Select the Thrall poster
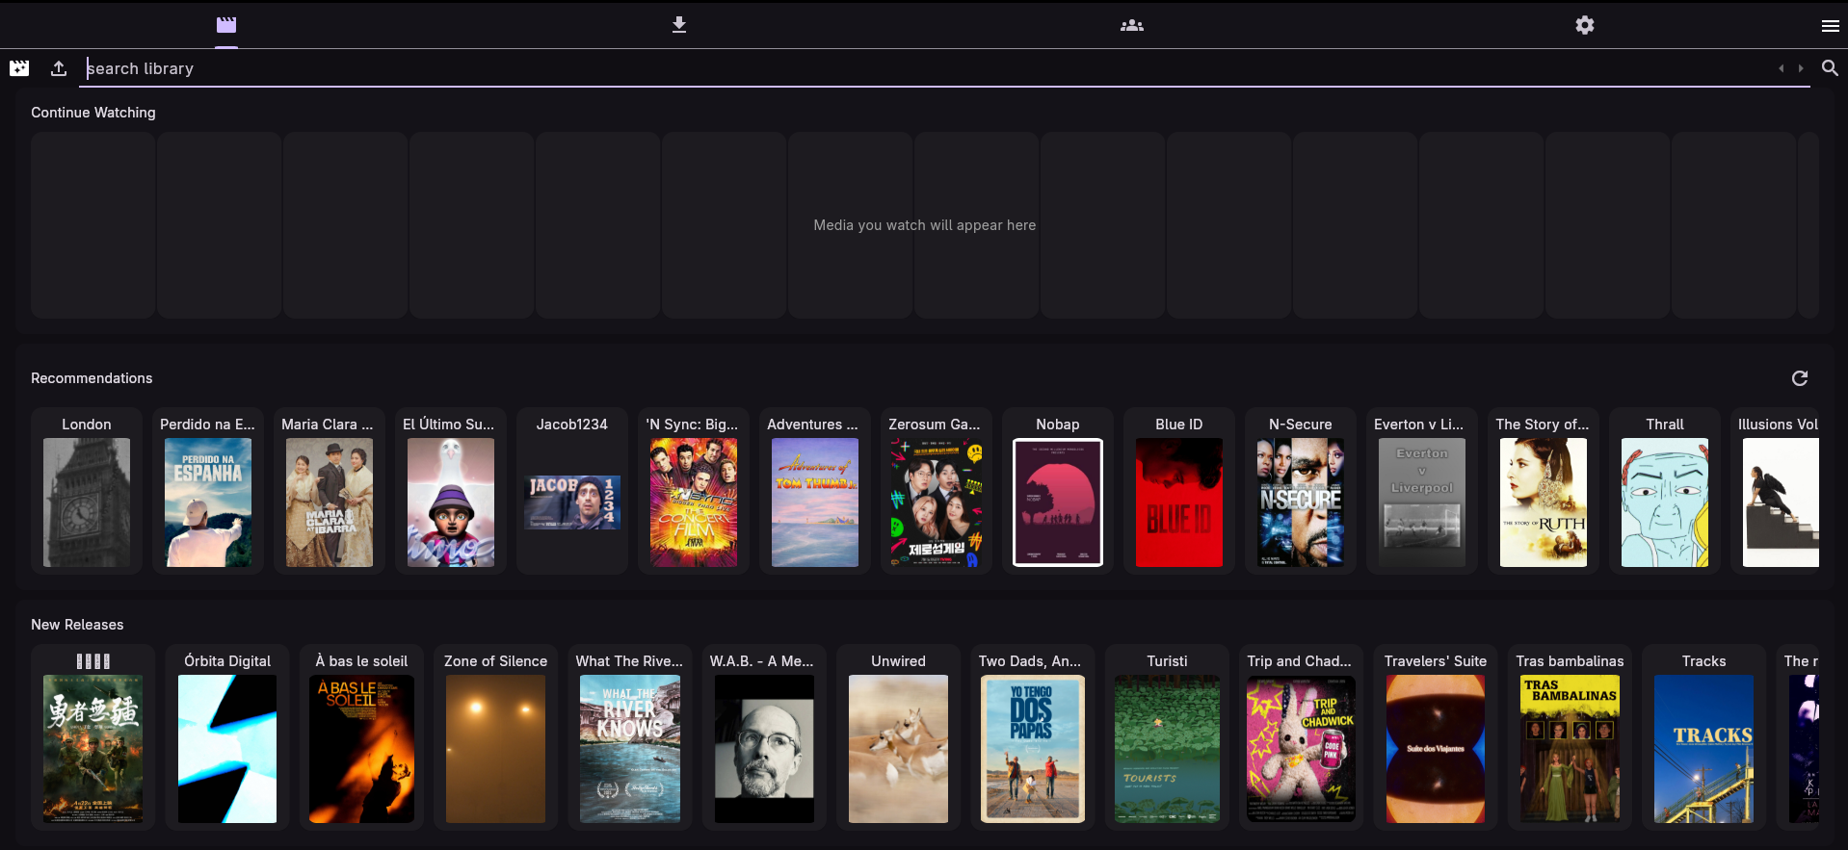This screenshot has height=850, width=1848. [1665, 502]
